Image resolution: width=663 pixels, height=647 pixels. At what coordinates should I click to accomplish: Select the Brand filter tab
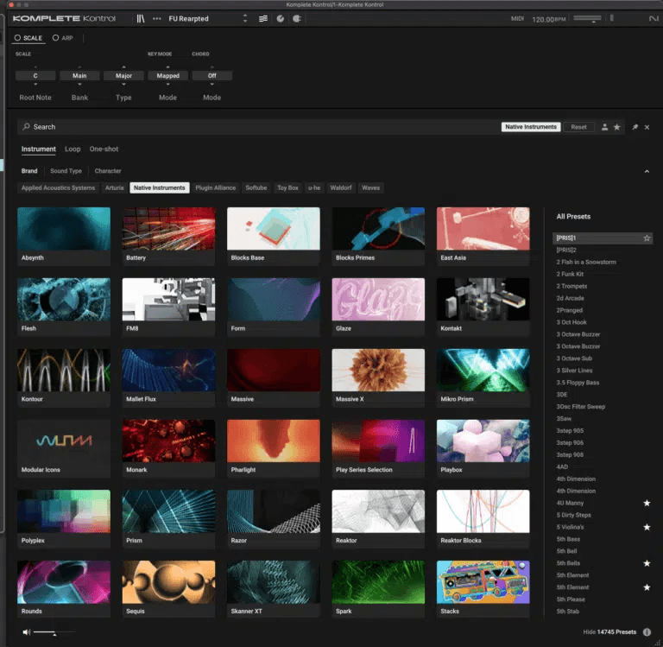pyautogui.click(x=29, y=171)
